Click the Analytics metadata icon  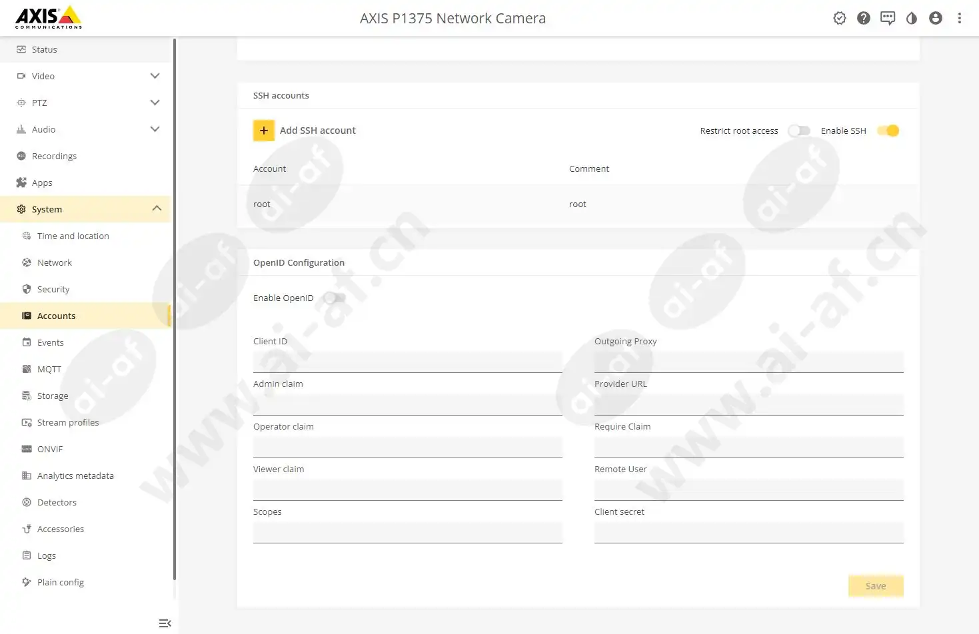27,475
